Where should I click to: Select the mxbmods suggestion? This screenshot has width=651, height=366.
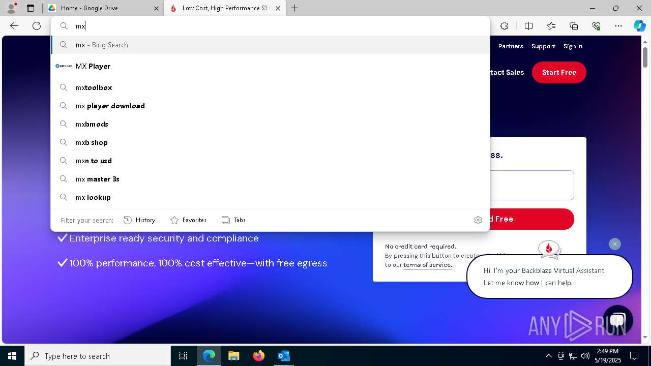pos(270,124)
